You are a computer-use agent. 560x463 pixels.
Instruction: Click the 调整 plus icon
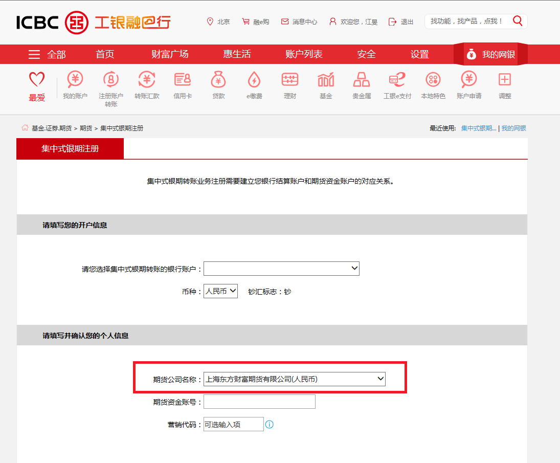click(x=505, y=79)
